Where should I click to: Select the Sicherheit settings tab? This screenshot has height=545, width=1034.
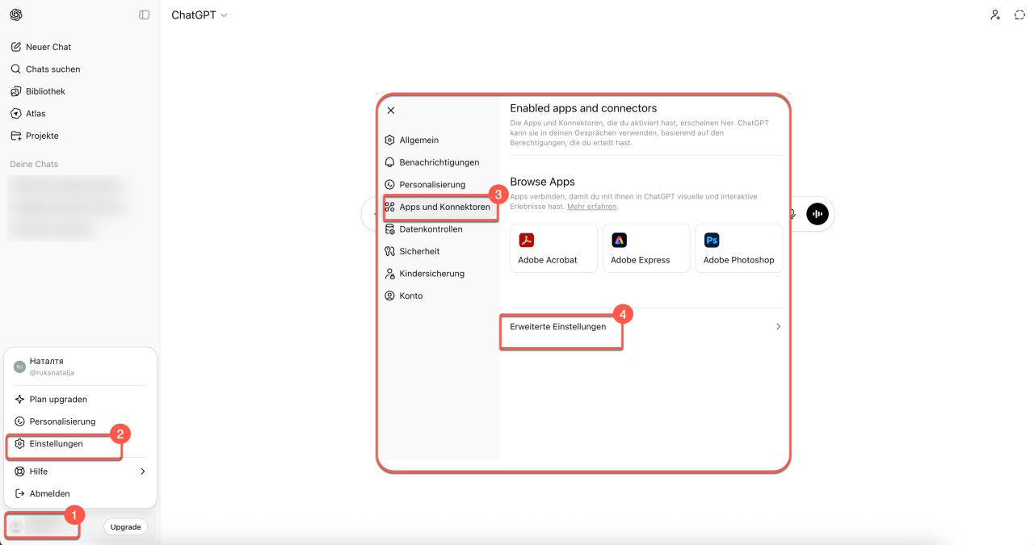point(439,251)
